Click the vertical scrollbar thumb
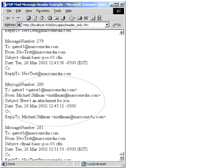The height and width of the screenshot is (168, 203). tap(122, 154)
